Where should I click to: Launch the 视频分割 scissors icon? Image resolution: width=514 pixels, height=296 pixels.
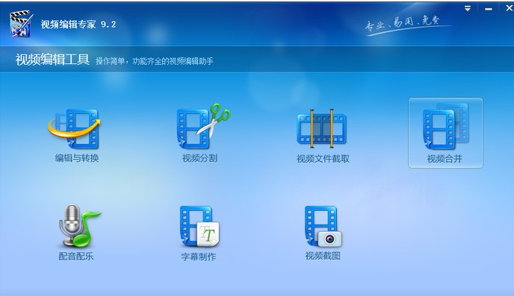coord(203,126)
